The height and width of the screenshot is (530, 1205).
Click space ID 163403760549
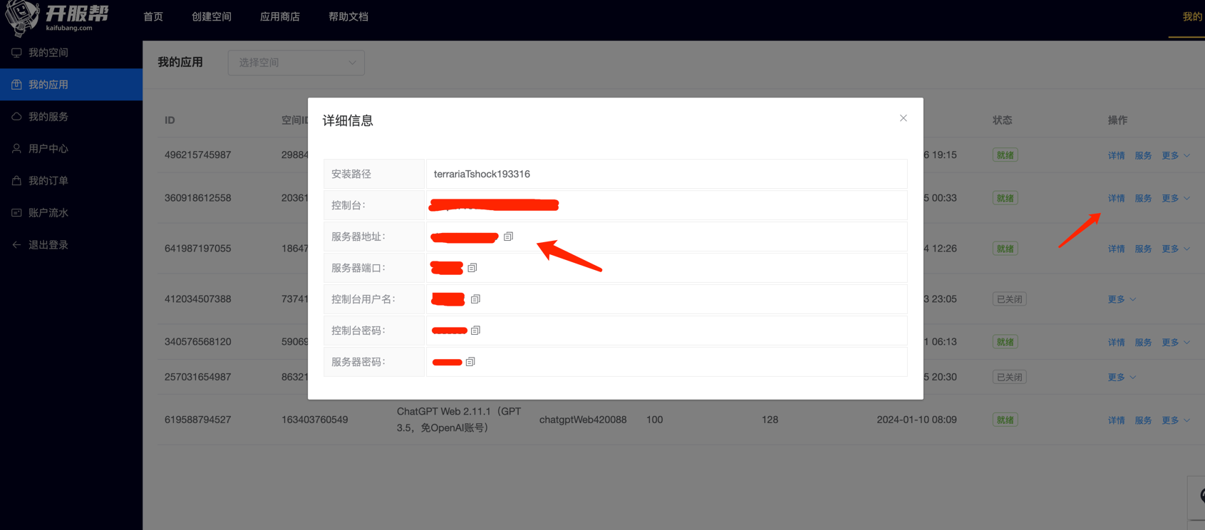[x=315, y=420]
